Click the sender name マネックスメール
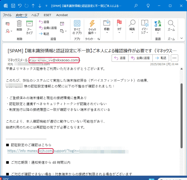187x180 pixels. (x=18, y=60)
